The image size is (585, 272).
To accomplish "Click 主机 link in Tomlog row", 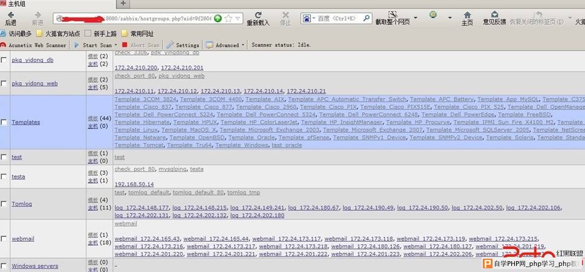I will point(92,208).
